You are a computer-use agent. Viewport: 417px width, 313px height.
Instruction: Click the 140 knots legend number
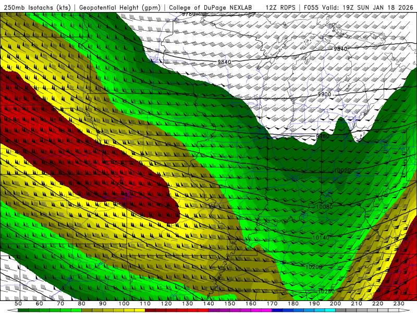pyautogui.click(x=208, y=304)
